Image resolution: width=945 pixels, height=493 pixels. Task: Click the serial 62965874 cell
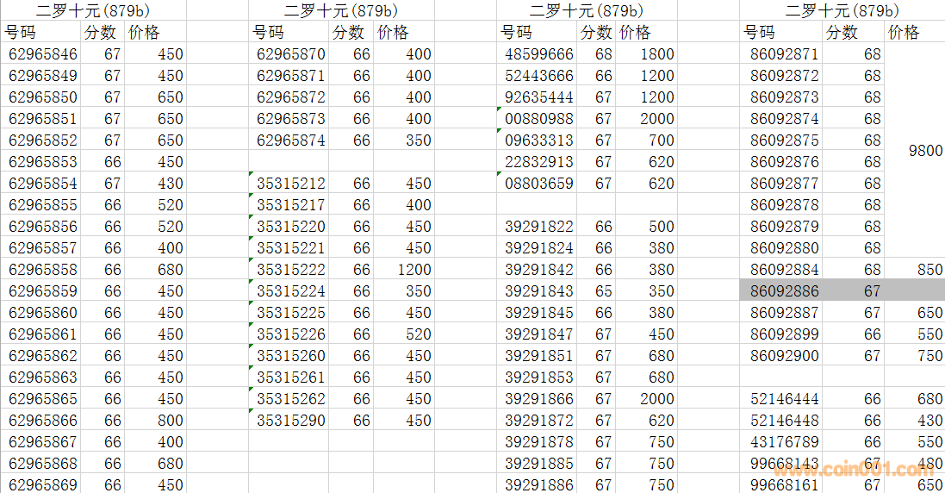290,140
